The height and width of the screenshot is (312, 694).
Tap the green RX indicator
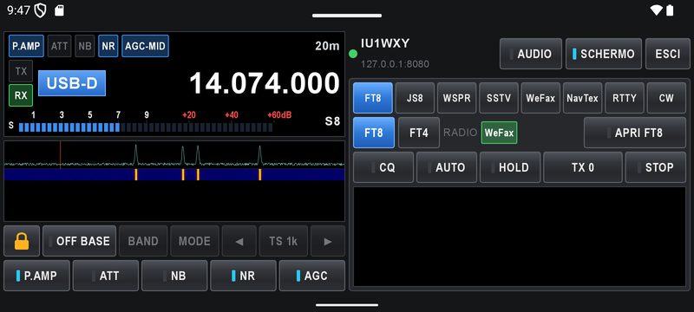pyautogui.click(x=21, y=95)
